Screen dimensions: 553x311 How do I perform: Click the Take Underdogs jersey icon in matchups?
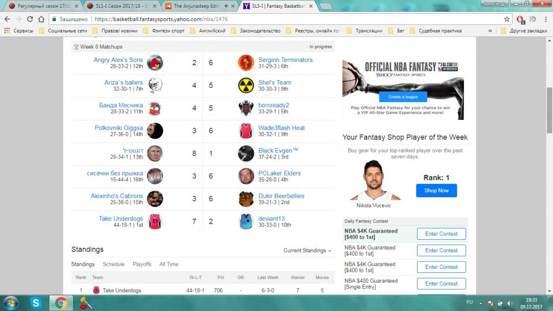tap(155, 222)
